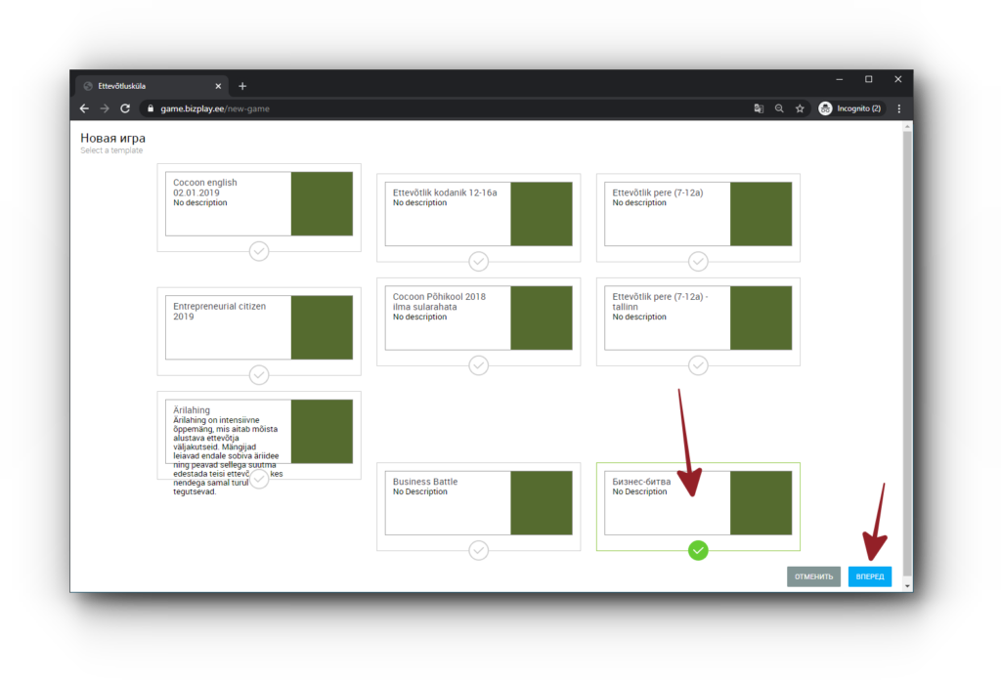The height and width of the screenshot is (680, 1001).
Task: Choose the Ettevõtlik kodanik 12-16a checkmark
Action: point(478,261)
